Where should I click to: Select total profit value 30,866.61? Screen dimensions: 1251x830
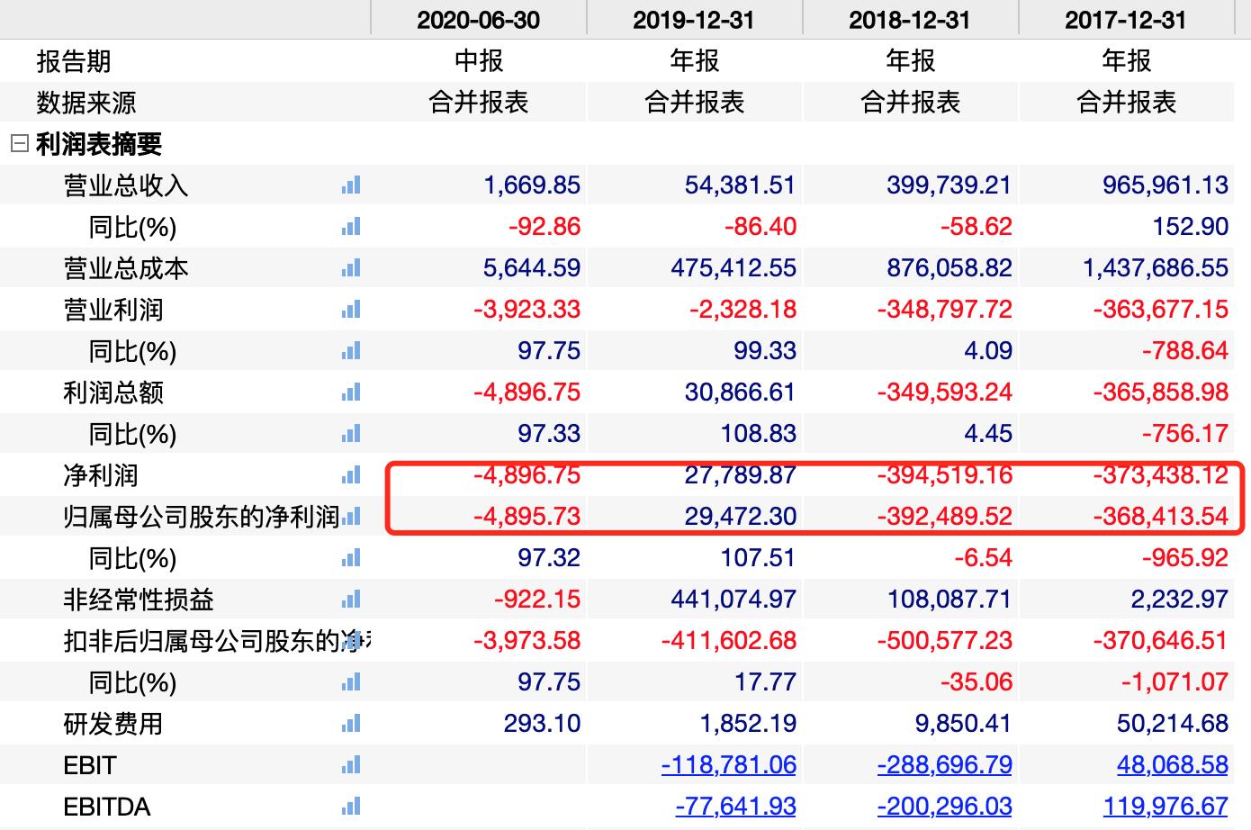point(741,392)
